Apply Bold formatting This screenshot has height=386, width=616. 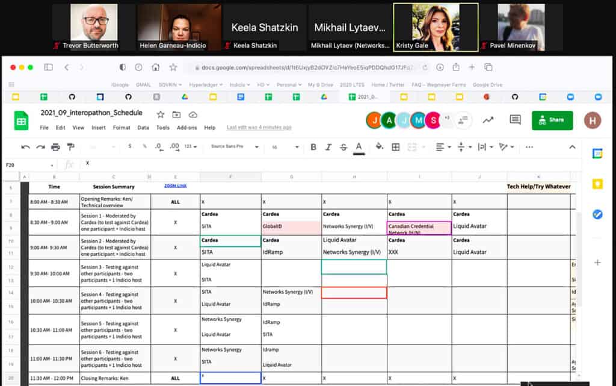(x=313, y=147)
